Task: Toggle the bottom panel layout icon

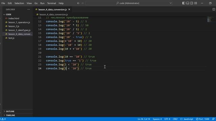Action: [x=188, y=3]
